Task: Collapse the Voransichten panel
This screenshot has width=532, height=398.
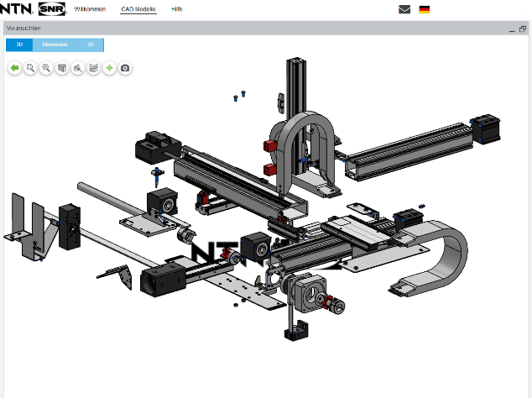Action: pyautogui.click(x=511, y=29)
